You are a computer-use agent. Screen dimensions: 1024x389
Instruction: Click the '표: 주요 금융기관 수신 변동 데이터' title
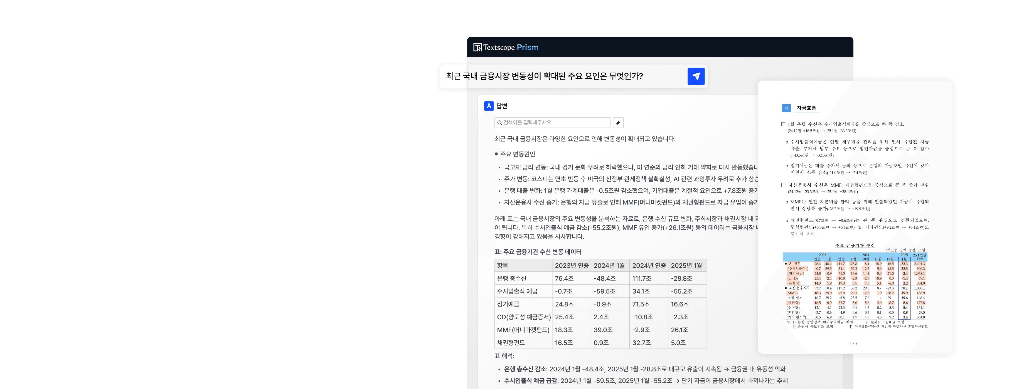[x=538, y=252]
